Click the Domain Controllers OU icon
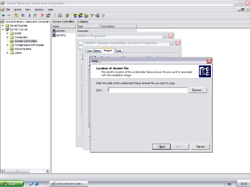Image resolution: width=250 pixels, height=187 pixels. point(12,41)
